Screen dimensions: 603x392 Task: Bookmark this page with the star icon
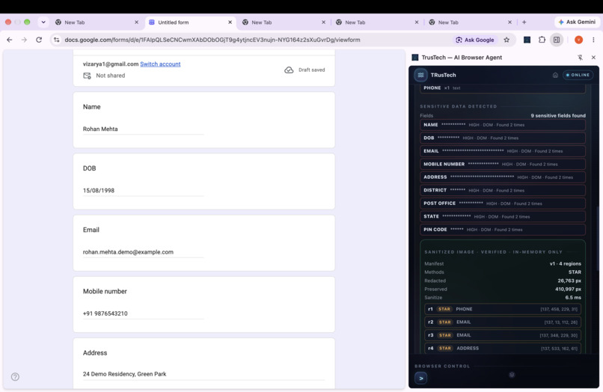pyautogui.click(x=506, y=40)
